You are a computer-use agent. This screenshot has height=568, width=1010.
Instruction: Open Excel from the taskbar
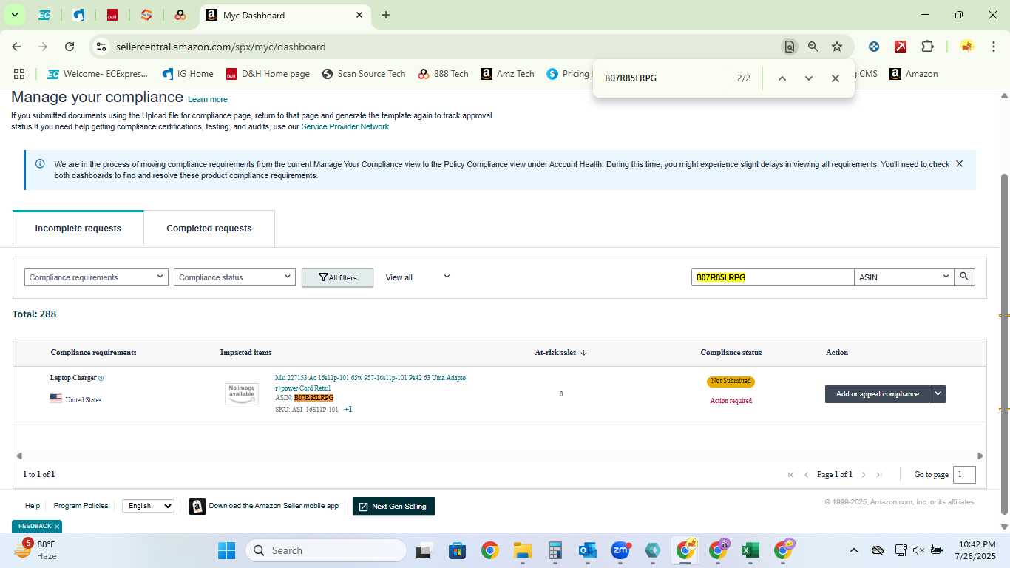pyautogui.click(x=750, y=550)
